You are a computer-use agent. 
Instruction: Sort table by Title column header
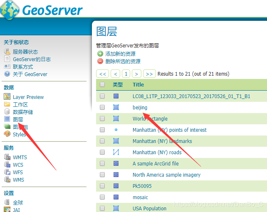[138, 84]
